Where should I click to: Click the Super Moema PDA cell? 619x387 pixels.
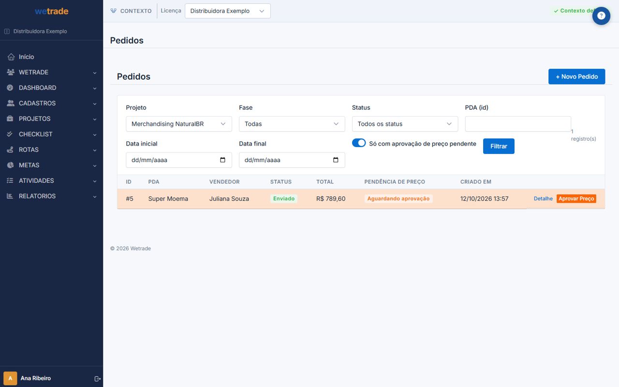[x=168, y=199]
